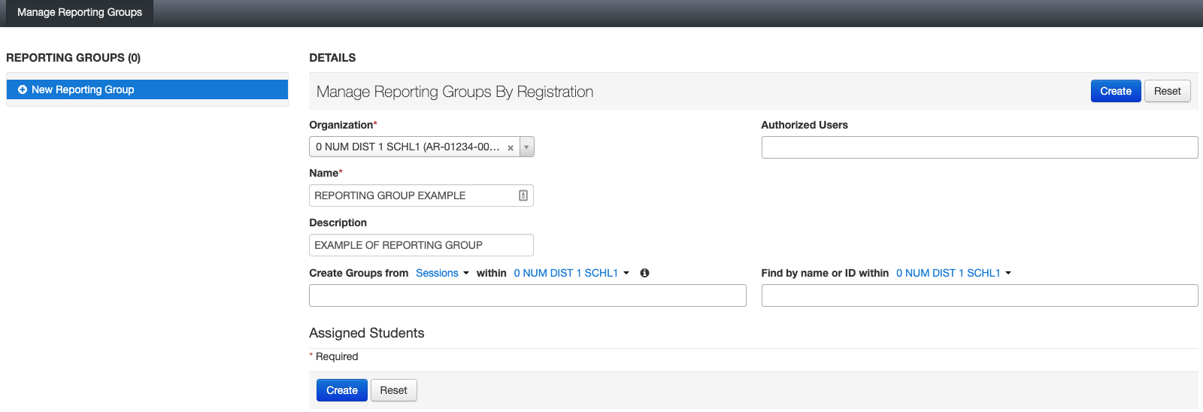This screenshot has width=1203, height=412.
Task: Select New Reporting Group in the list
Action: [x=83, y=89]
